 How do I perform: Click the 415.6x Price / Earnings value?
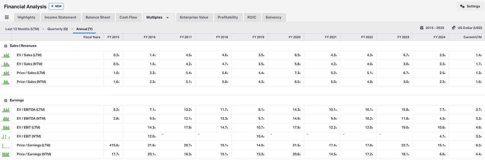pos(114,146)
